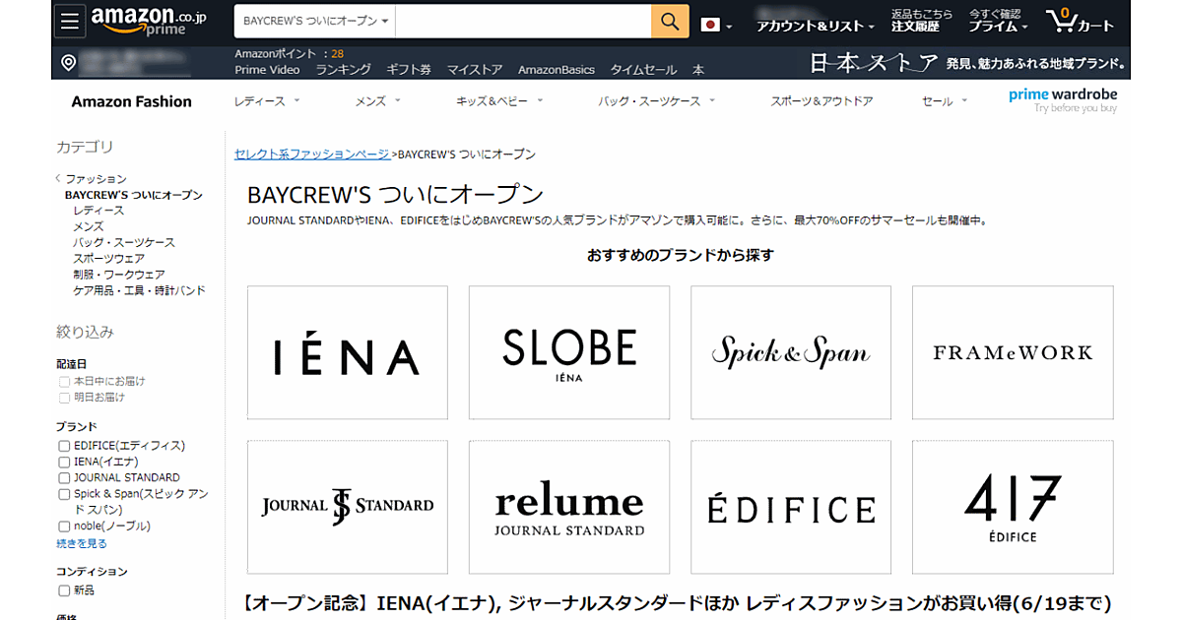Select the ランキング navigation item
This screenshot has width=1182, height=620.
(343, 70)
